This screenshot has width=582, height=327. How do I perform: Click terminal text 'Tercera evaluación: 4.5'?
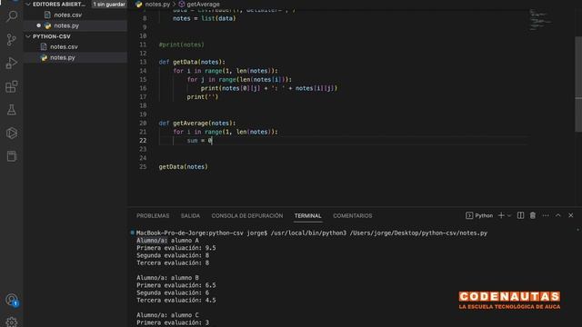pos(176,300)
